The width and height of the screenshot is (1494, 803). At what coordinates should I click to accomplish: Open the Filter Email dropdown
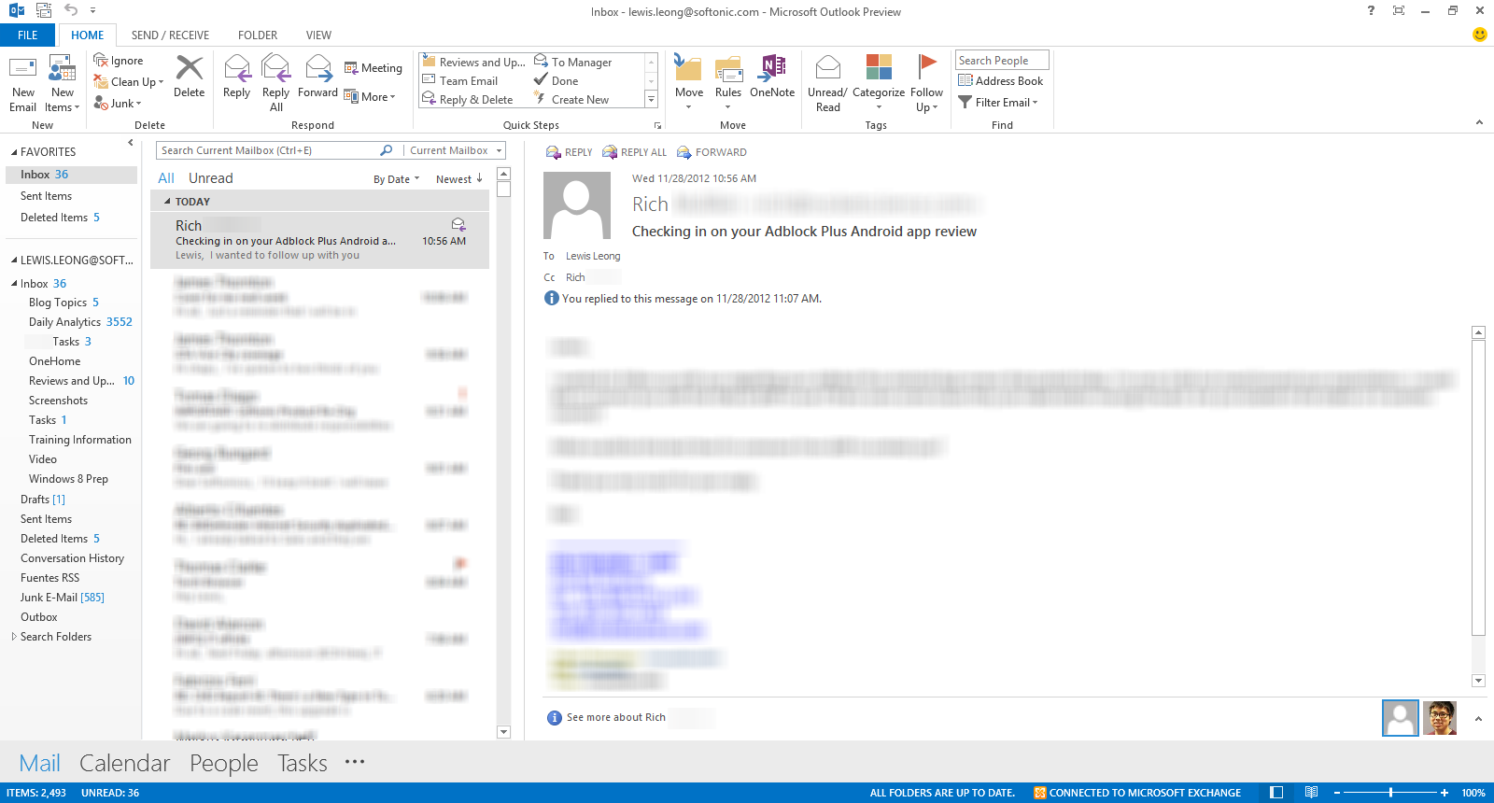click(x=998, y=103)
